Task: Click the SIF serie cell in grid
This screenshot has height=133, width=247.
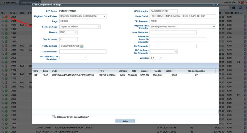Action: (36, 75)
